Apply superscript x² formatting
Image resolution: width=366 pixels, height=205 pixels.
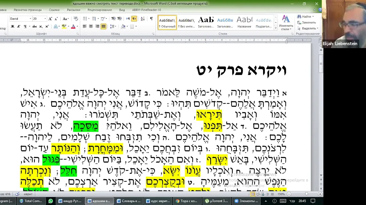click(x=47, y=26)
